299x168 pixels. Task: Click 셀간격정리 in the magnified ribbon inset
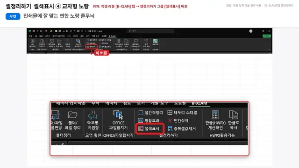151,112
